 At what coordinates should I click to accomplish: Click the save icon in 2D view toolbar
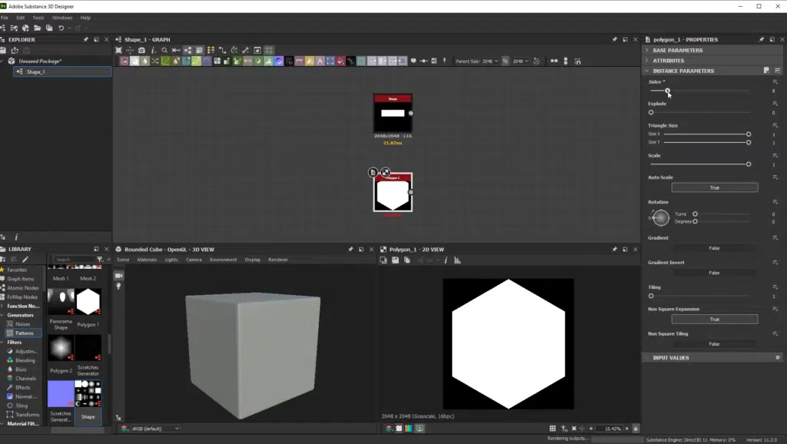[x=395, y=260]
